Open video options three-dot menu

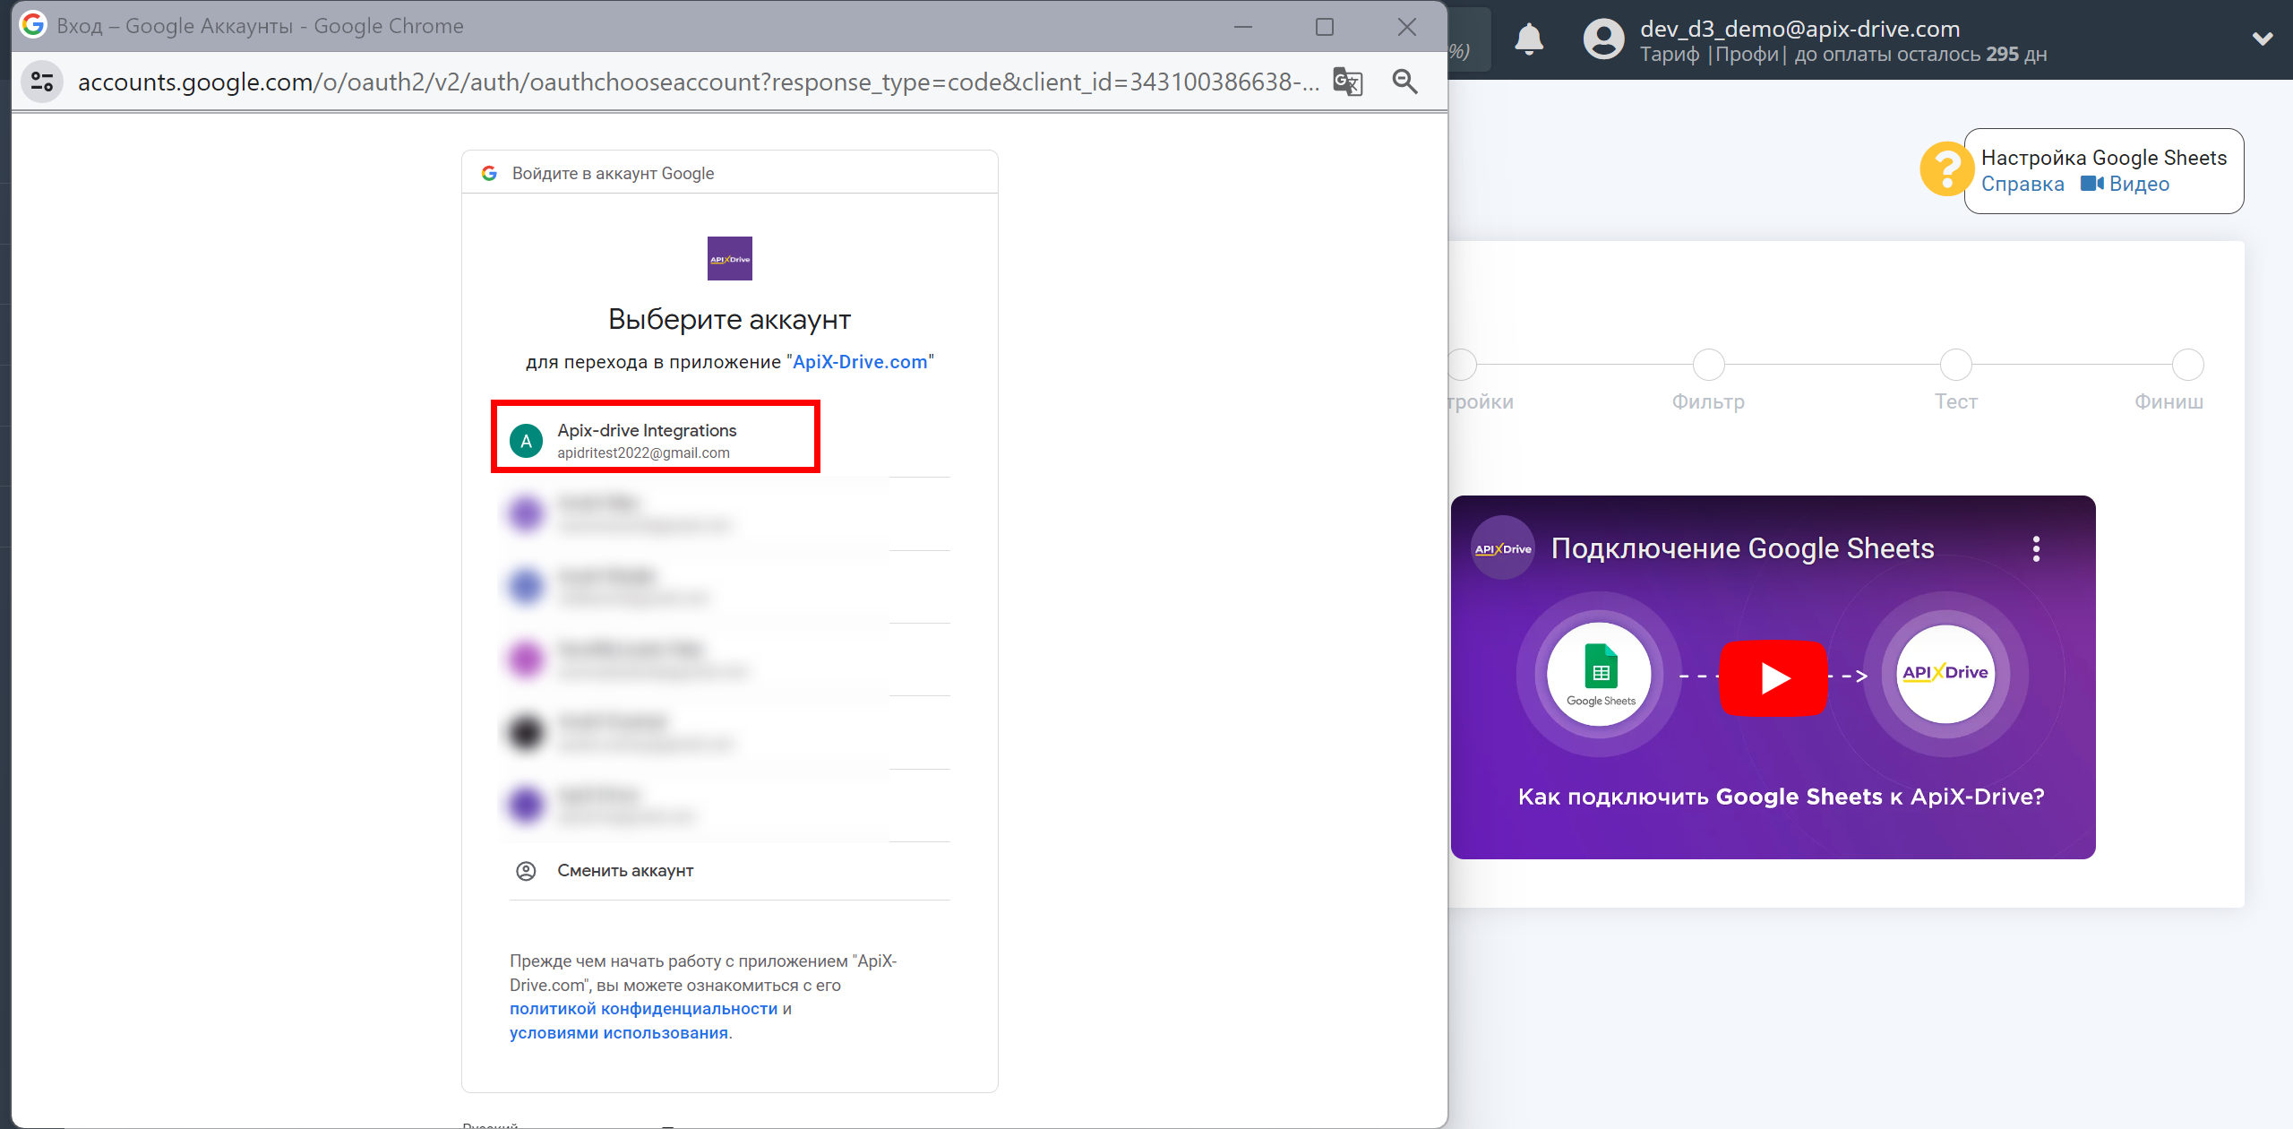coord(2036,549)
